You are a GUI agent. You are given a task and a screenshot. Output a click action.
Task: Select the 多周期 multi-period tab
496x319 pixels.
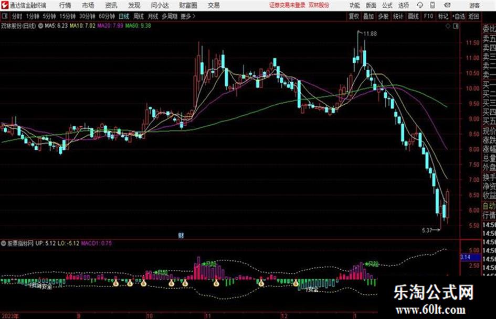point(170,16)
